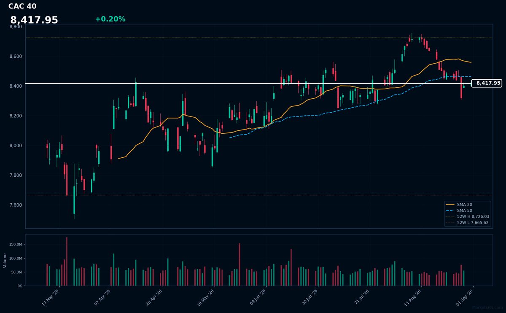The height and width of the screenshot is (313, 506).
Task: Click the 28 Apr '26 date label
Action: point(154,298)
